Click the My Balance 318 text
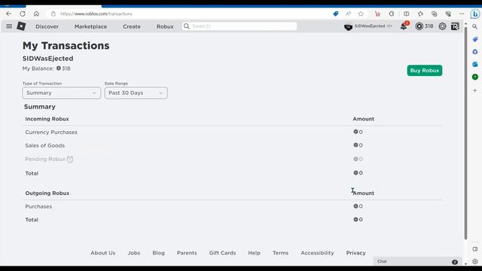482x271 pixels. (47, 69)
